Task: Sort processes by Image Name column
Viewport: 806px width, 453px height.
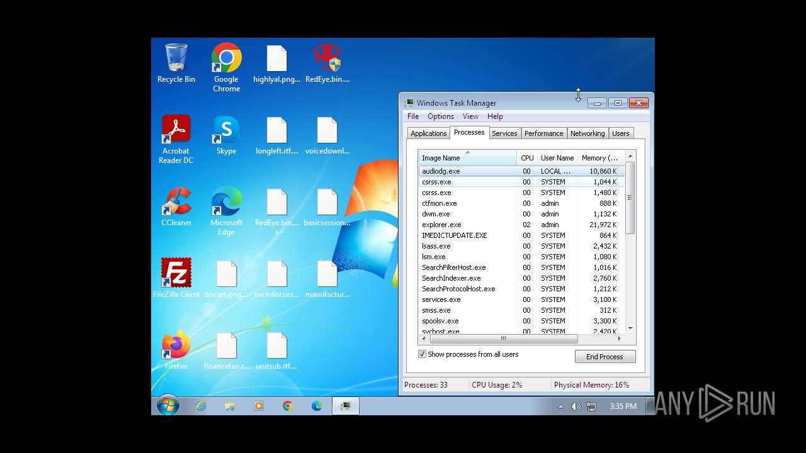Action: tap(467, 158)
